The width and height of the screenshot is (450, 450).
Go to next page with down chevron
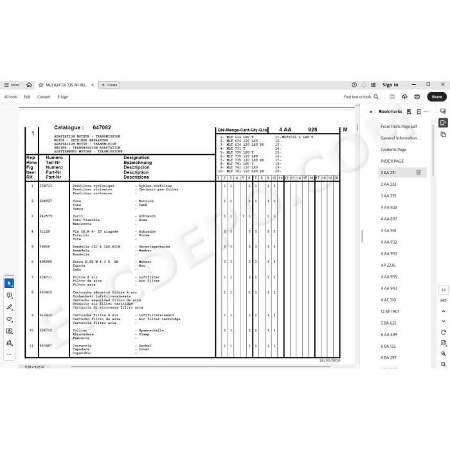[443, 321]
